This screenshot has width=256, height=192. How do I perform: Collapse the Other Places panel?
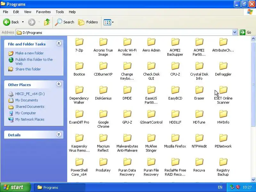[x=59, y=84]
